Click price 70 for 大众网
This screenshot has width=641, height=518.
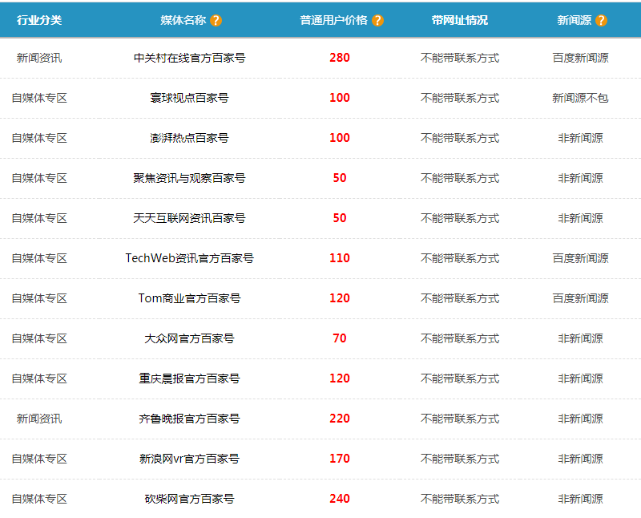[x=340, y=338]
